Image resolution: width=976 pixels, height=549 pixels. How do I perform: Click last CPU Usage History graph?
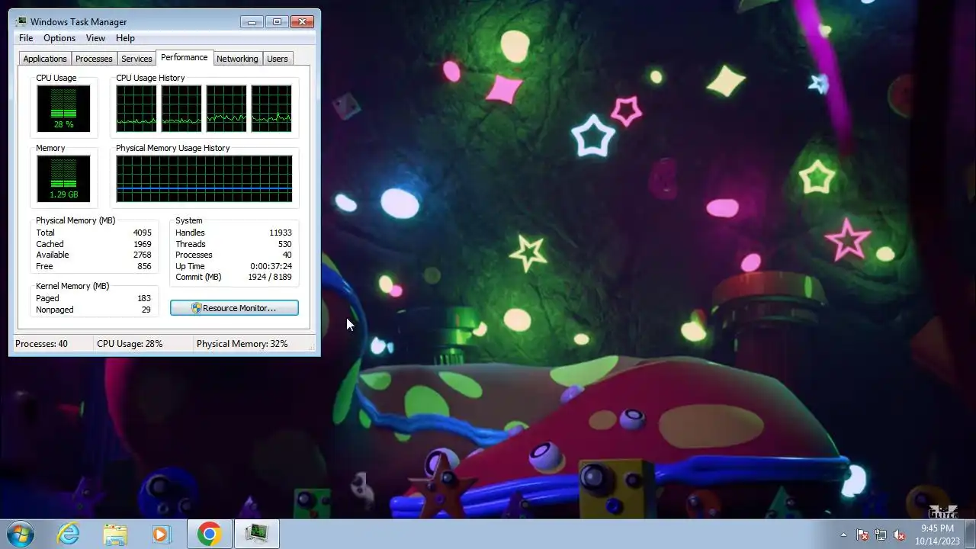(271, 108)
